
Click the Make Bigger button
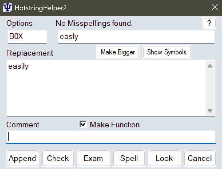click(x=118, y=52)
